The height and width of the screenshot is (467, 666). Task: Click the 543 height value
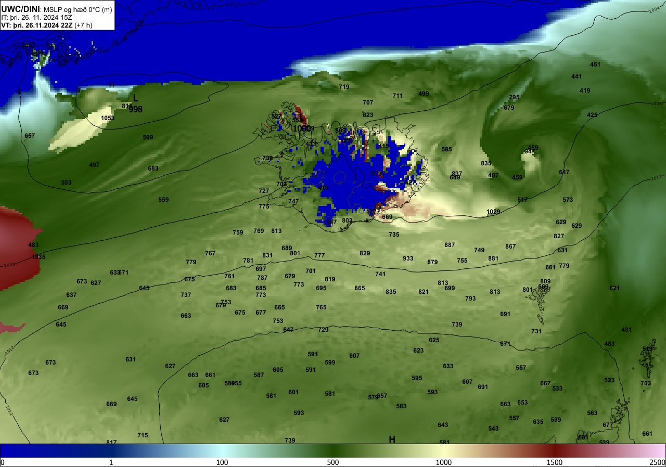(493, 429)
